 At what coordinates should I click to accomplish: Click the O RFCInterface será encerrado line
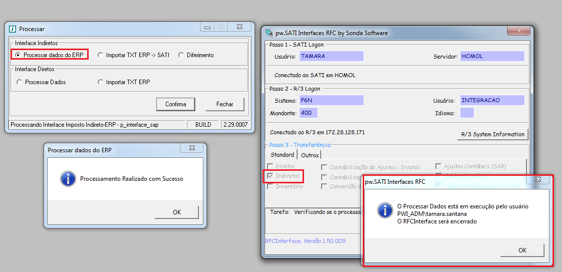pos(437,221)
